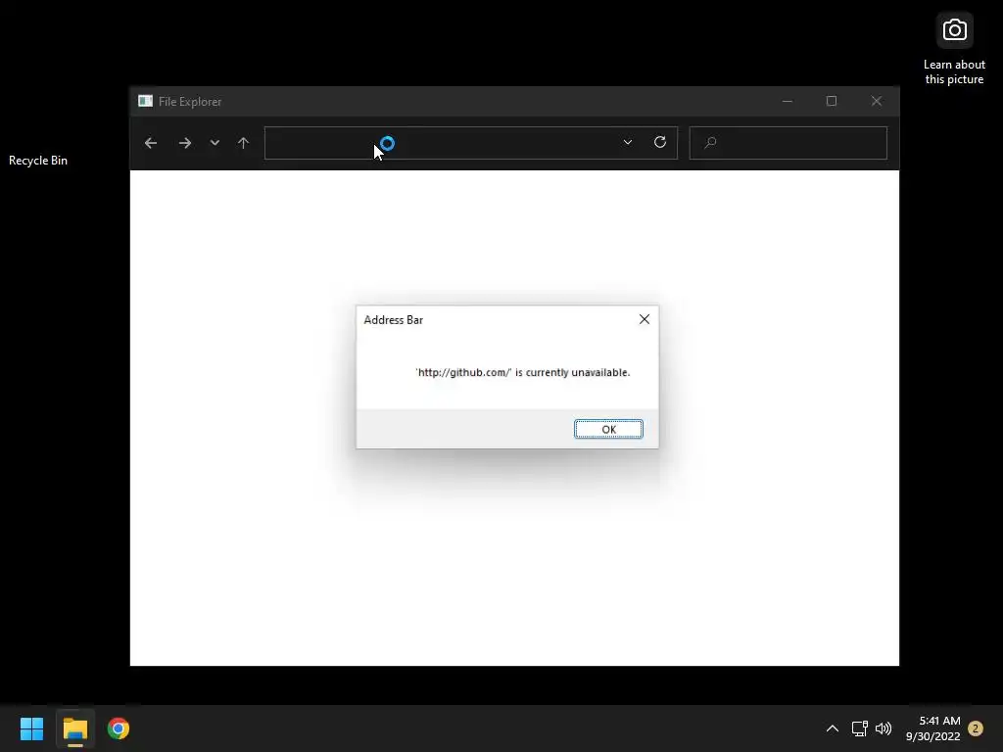Navigate up one folder level

pyautogui.click(x=243, y=143)
